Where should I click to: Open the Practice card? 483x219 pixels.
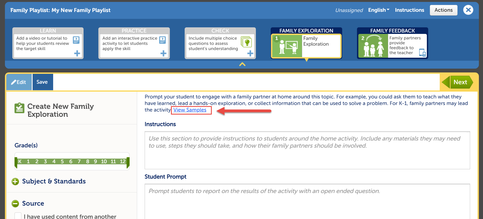(x=134, y=43)
